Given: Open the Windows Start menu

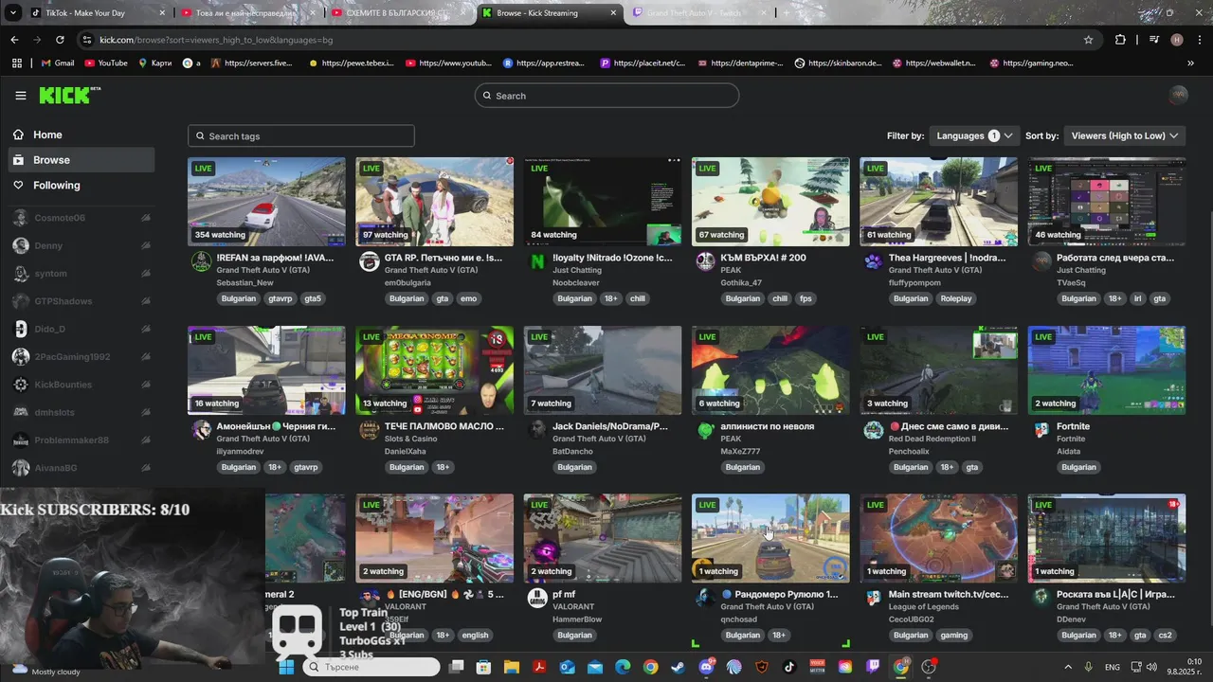Looking at the screenshot, I should point(286,667).
